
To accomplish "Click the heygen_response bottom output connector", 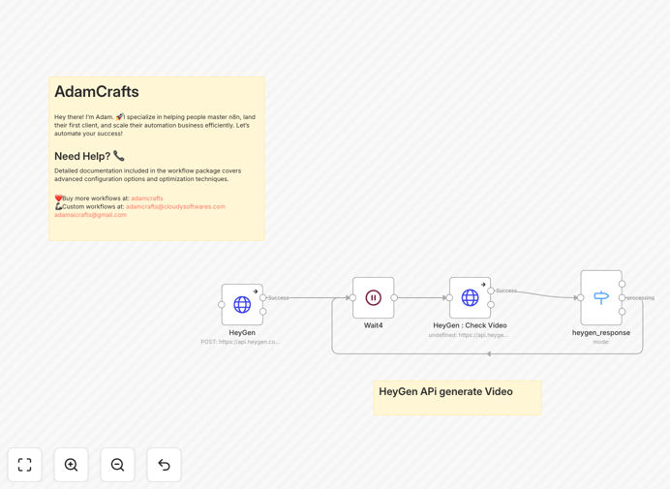I will (623, 312).
